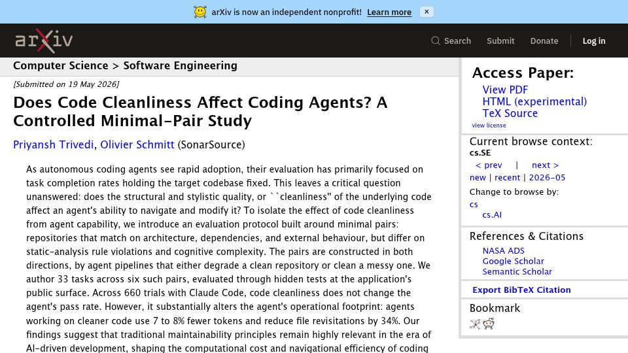
Task: Click the Computer Science breadcrumb
Action: (60, 65)
